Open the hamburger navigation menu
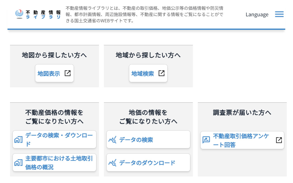Image resolution: width=293 pixels, height=183 pixels. pyautogui.click(x=279, y=14)
